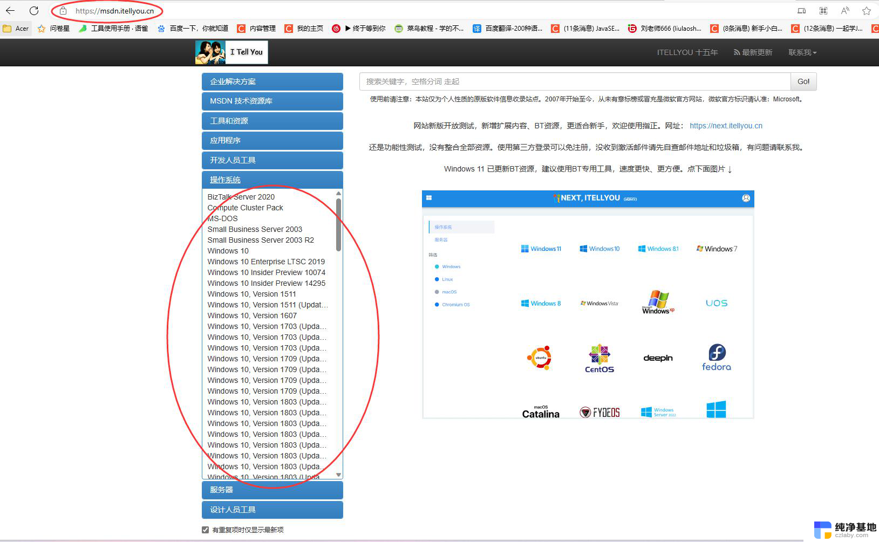Expand the 服务器 category

(272, 490)
